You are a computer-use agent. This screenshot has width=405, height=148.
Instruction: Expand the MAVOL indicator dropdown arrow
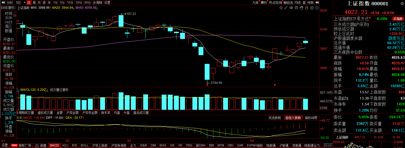click(47, 90)
